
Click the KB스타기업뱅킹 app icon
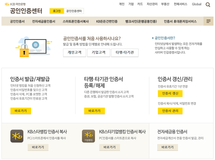[x=88, y=136]
